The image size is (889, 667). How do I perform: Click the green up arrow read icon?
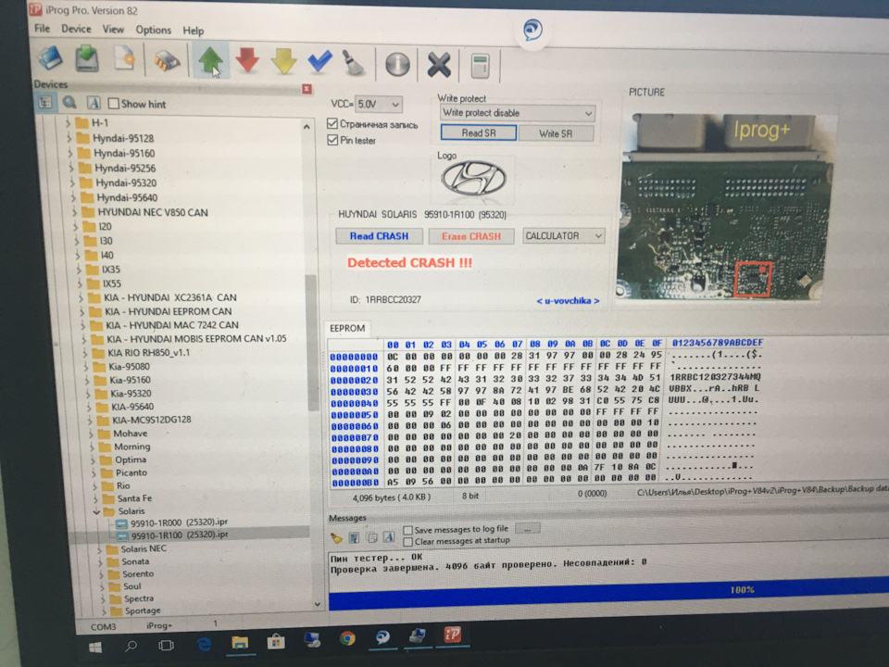[x=210, y=60]
